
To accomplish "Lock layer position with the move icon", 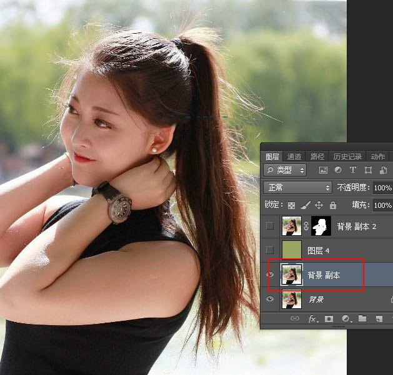I will click(x=319, y=205).
